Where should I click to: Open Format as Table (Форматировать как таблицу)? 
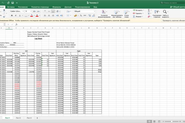click(x=117, y=14)
